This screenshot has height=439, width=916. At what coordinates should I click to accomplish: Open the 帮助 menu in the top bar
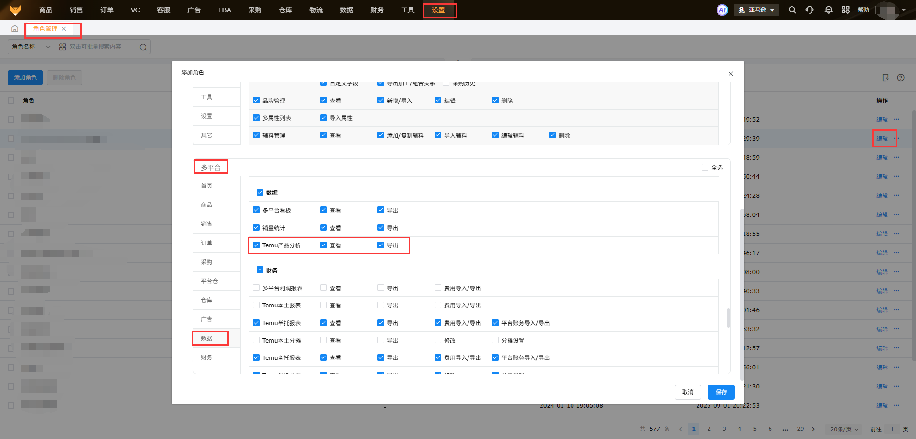[x=864, y=10]
